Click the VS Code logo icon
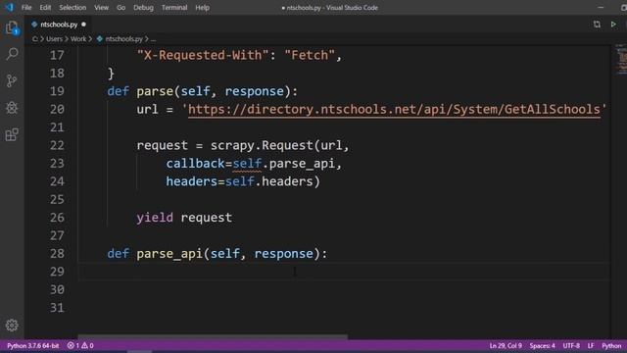Screen dimensions: 627x353 9,7
